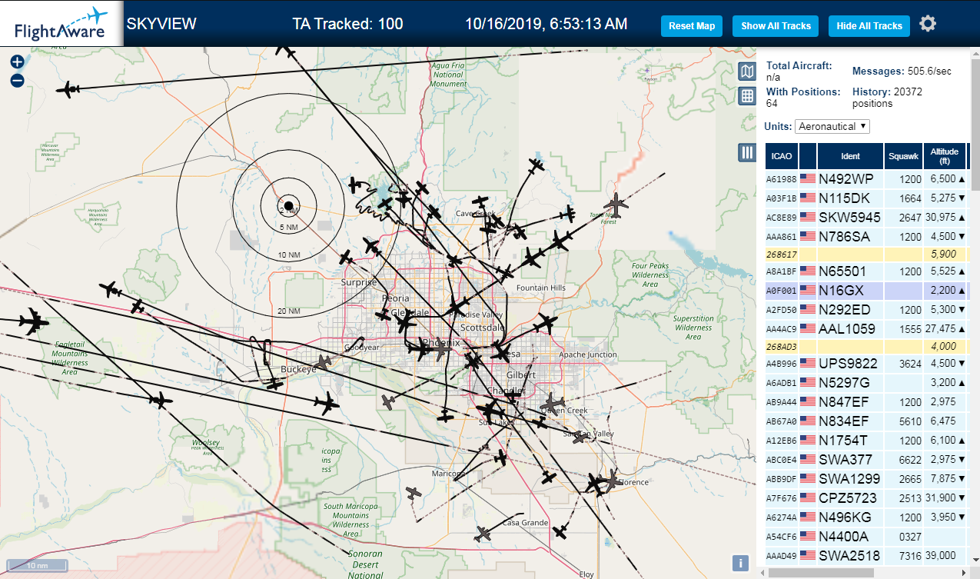Click Show All Tracks button
The image size is (980, 579).
click(x=776, y=26)
